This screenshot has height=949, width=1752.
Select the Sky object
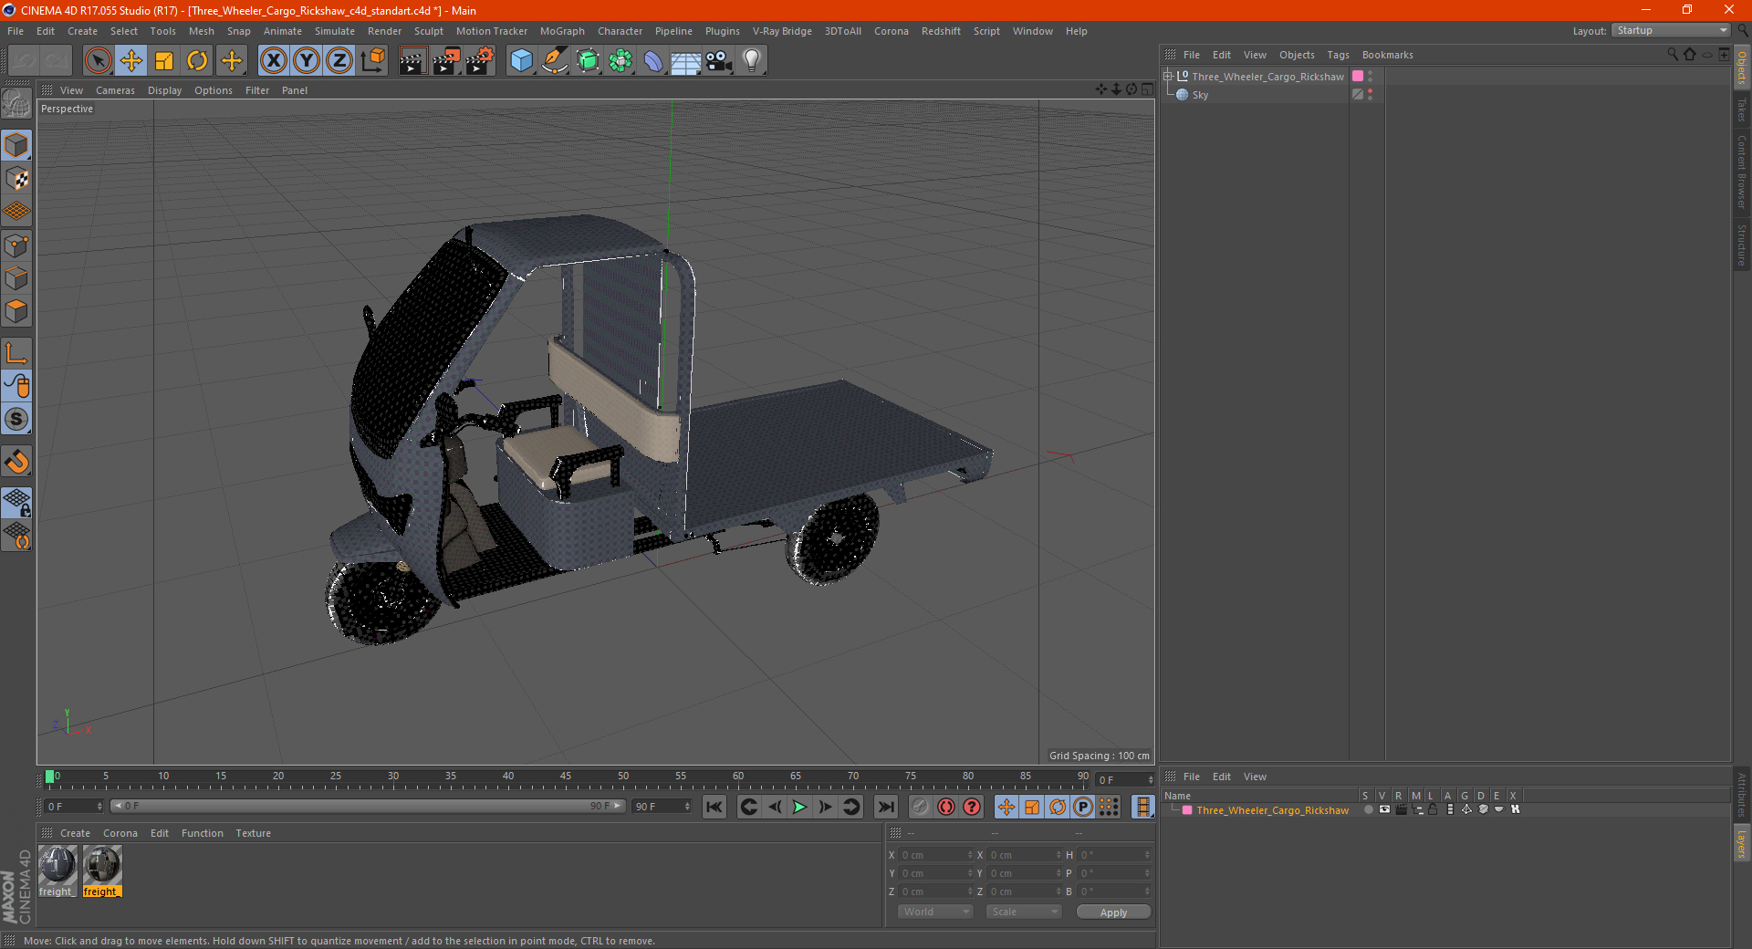1200,95
